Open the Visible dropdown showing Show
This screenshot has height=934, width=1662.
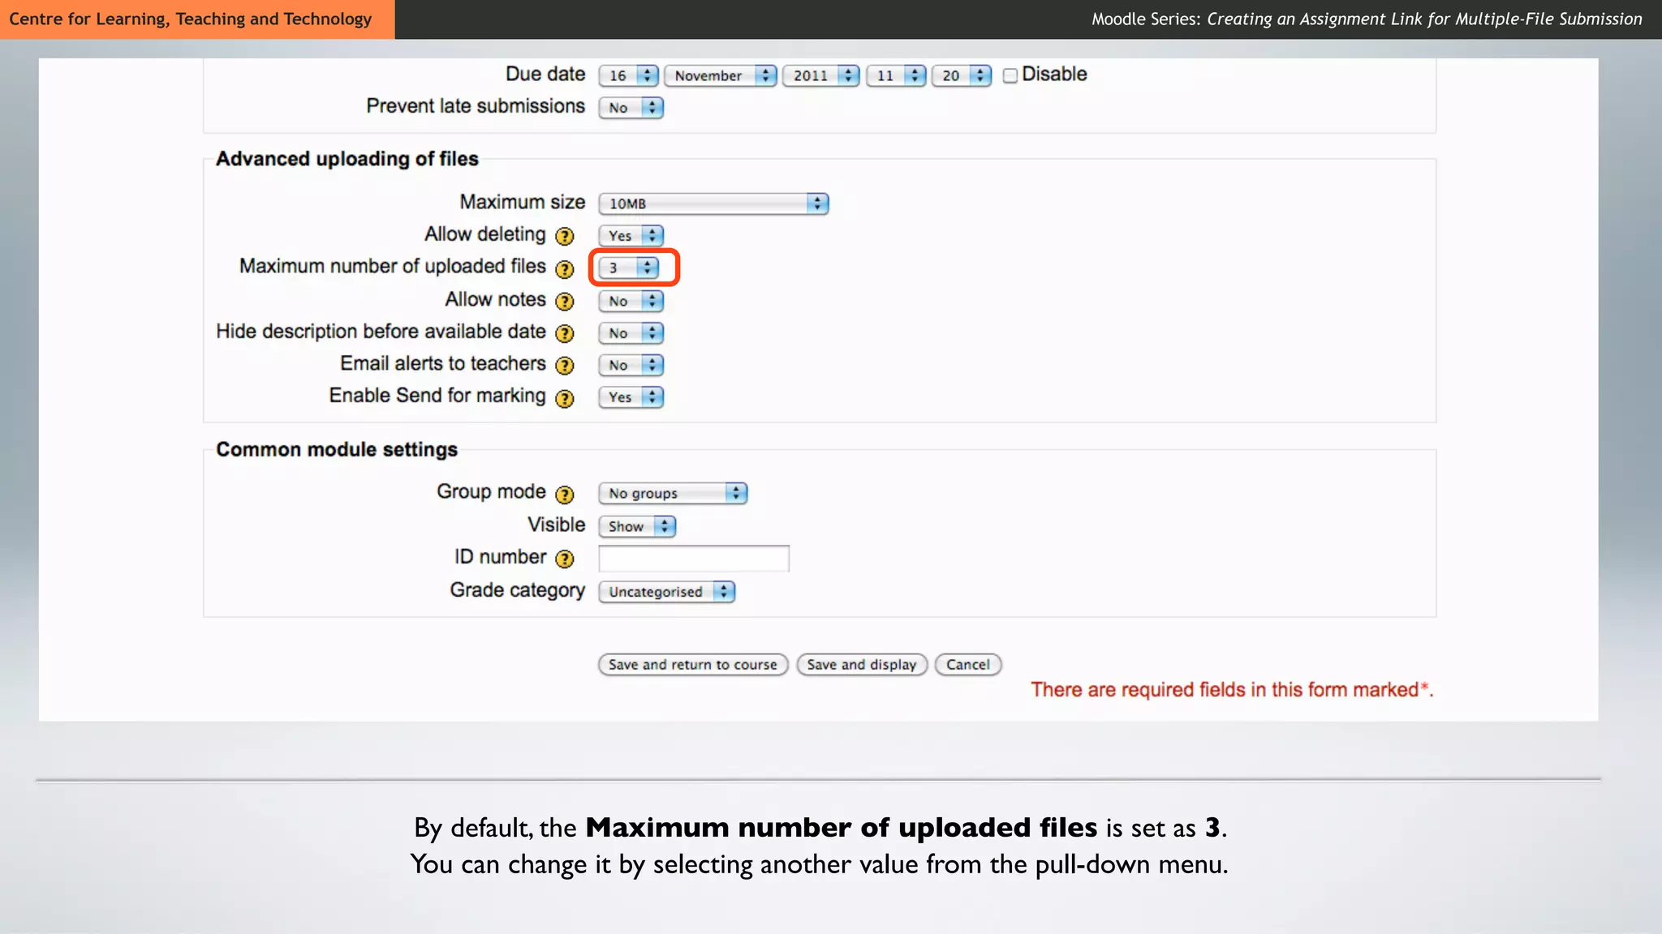637,526
